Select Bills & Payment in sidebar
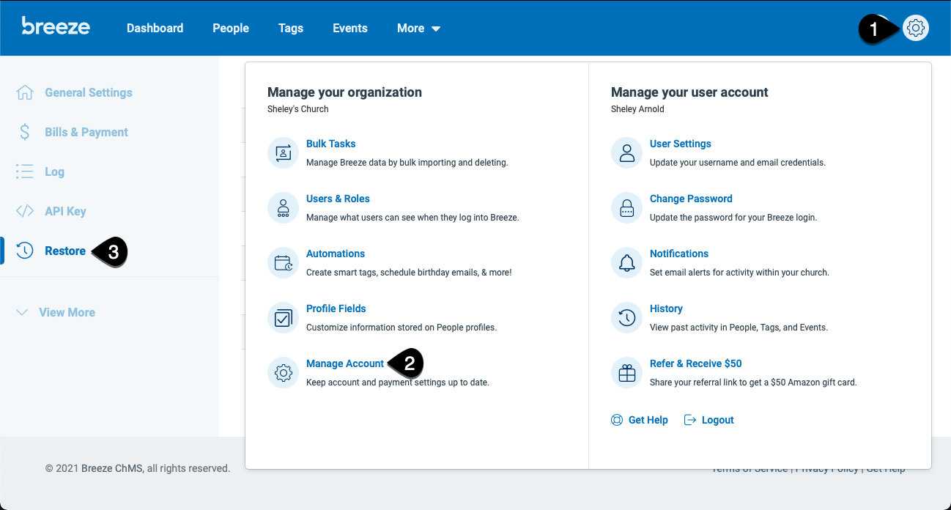Screen dimensions: 951x510 [x=86, y=132]
